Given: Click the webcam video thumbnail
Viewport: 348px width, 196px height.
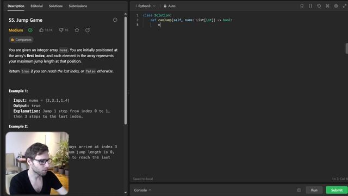Looking at the screenshot, I should click(x=37, y=163).
